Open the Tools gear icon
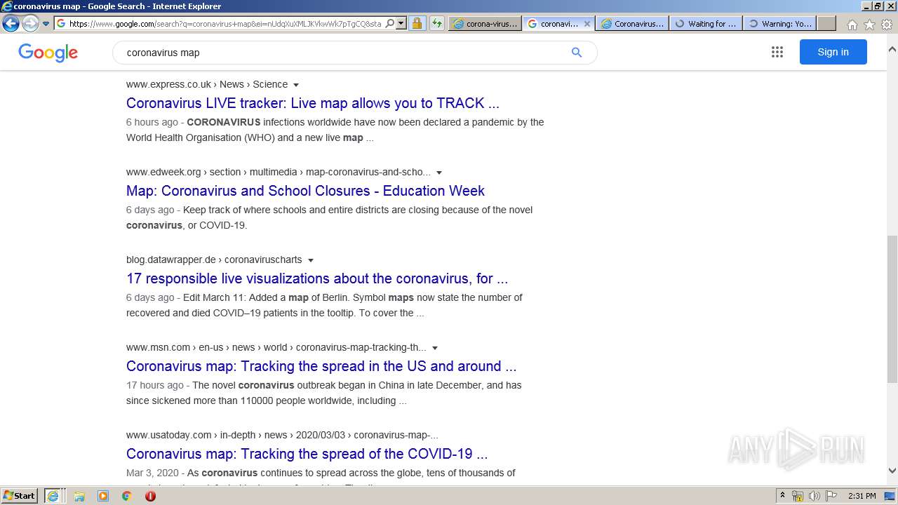Image resolution: width=898 pixels, height=505 pixels. coord(887,24)
